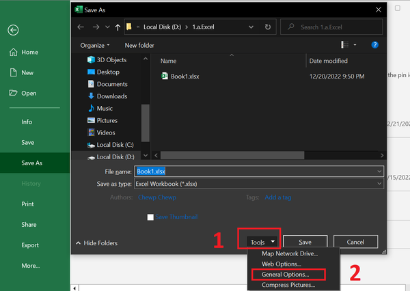Collapse with Hide Folders
This screenshot has width=410, height=291.
(x=97, y=243)
